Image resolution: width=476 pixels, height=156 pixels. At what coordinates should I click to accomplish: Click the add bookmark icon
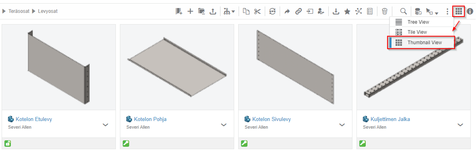tap(179, 12)
